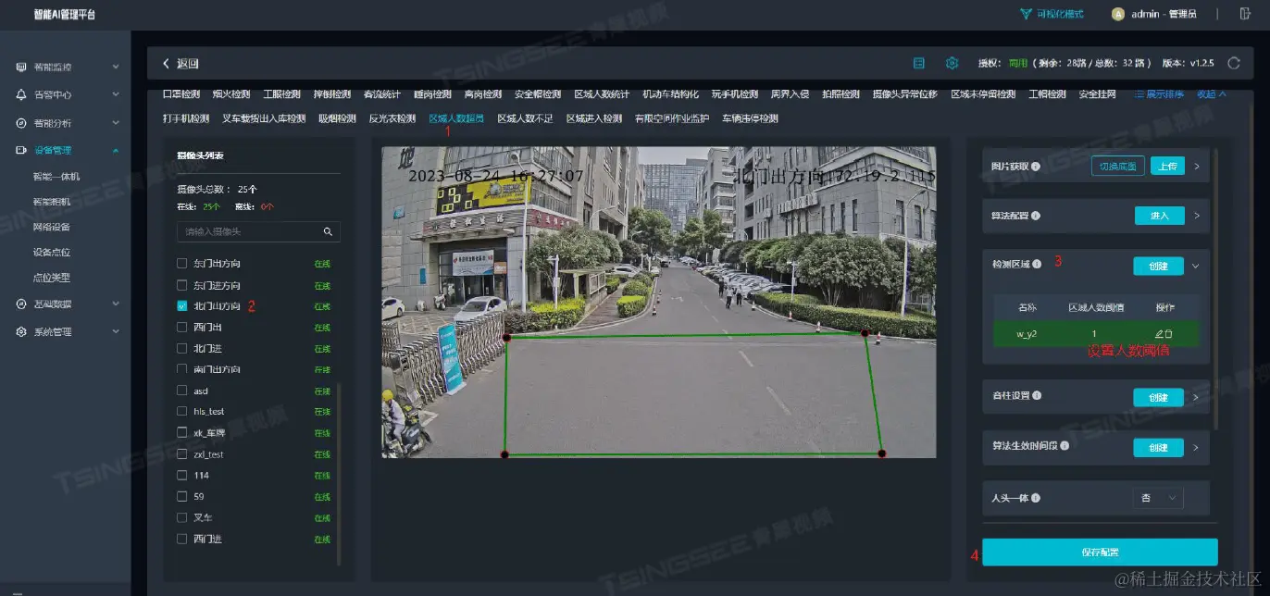Expand the 图片获取 section arrow
1270x596 pixels.
[1196, 167]
